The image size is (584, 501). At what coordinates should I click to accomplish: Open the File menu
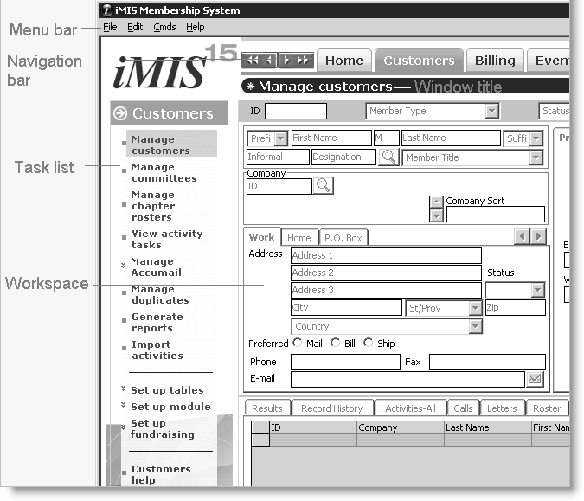coord(110,27)
